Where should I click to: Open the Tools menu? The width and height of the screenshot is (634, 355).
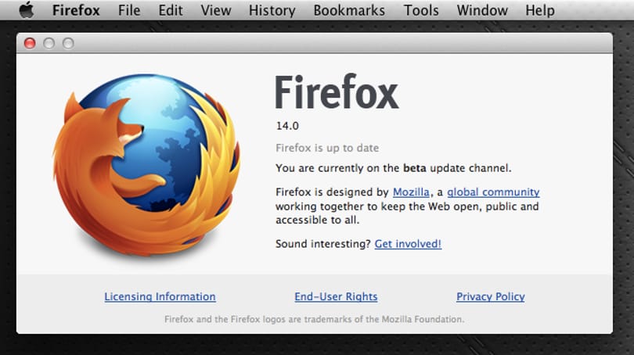(x=421, y=10)
